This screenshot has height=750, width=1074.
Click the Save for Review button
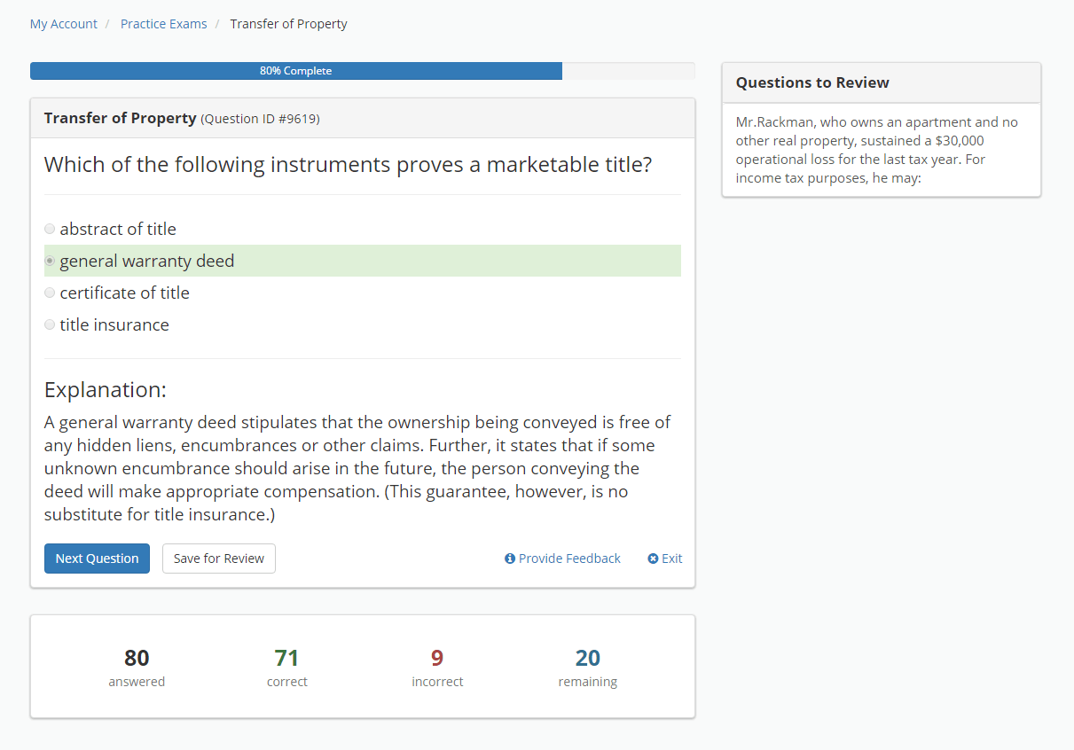pyautogui.click(x=218, y=559)
